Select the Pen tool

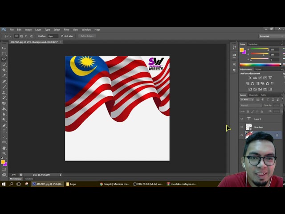coord(4,126)
